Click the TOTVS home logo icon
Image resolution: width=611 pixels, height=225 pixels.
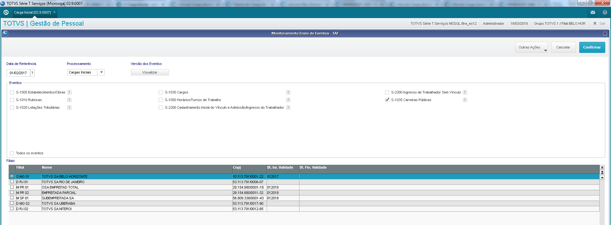(x=6, y=12)
